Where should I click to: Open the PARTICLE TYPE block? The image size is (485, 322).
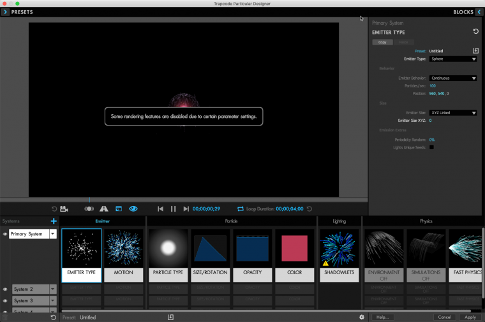pos(168,255)
